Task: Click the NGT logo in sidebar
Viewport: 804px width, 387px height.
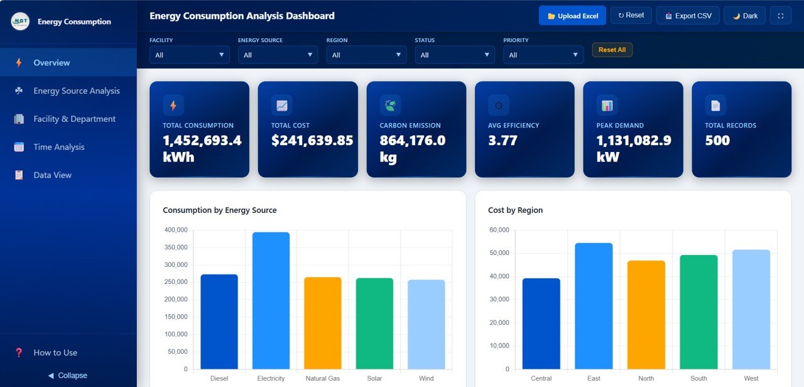Action: (x=20, y=21)
